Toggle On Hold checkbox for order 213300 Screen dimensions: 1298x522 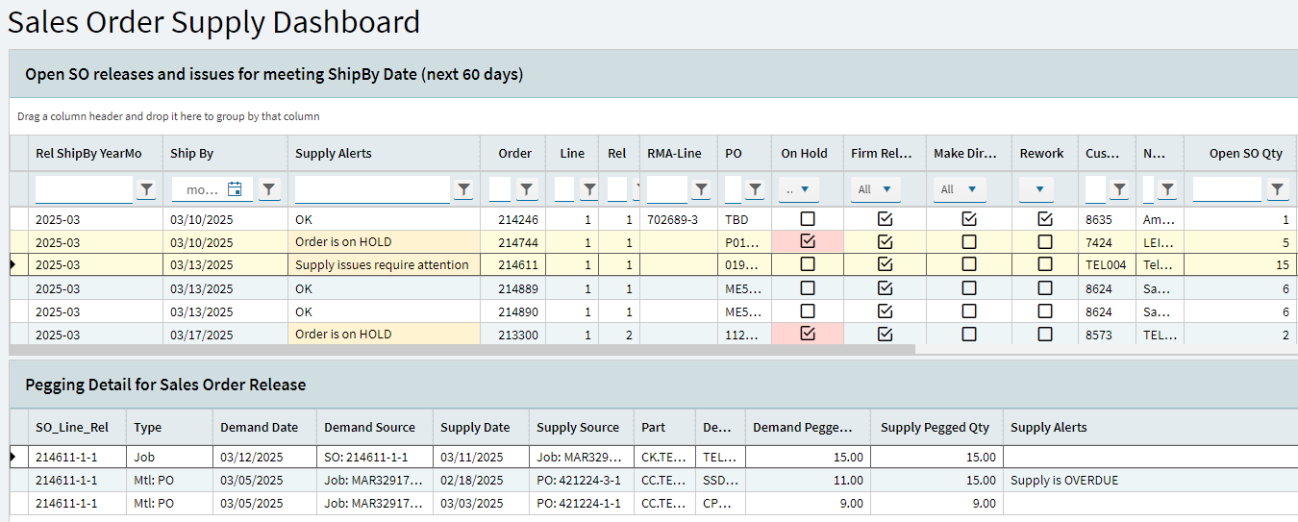point(808,334)
